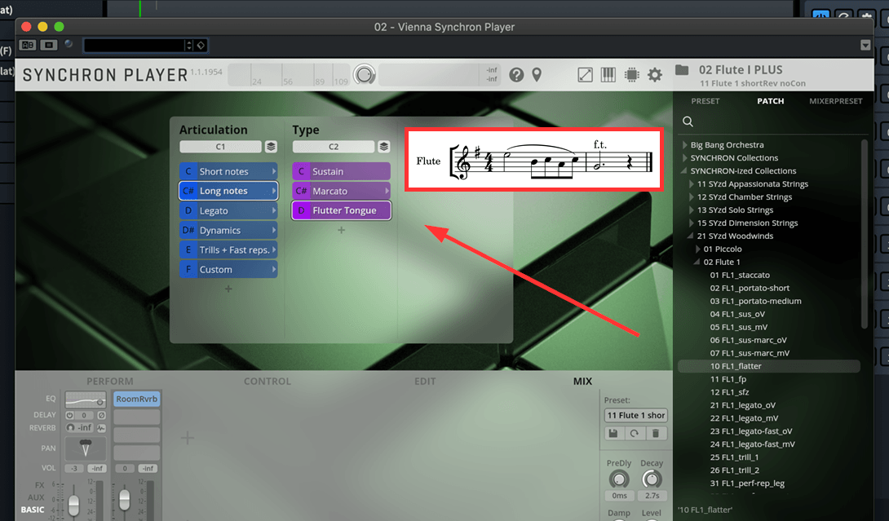Viewport: 889px width, 521px height.
Task: Select the Trills + Fast reps. articulation
Action: (228, 250)
